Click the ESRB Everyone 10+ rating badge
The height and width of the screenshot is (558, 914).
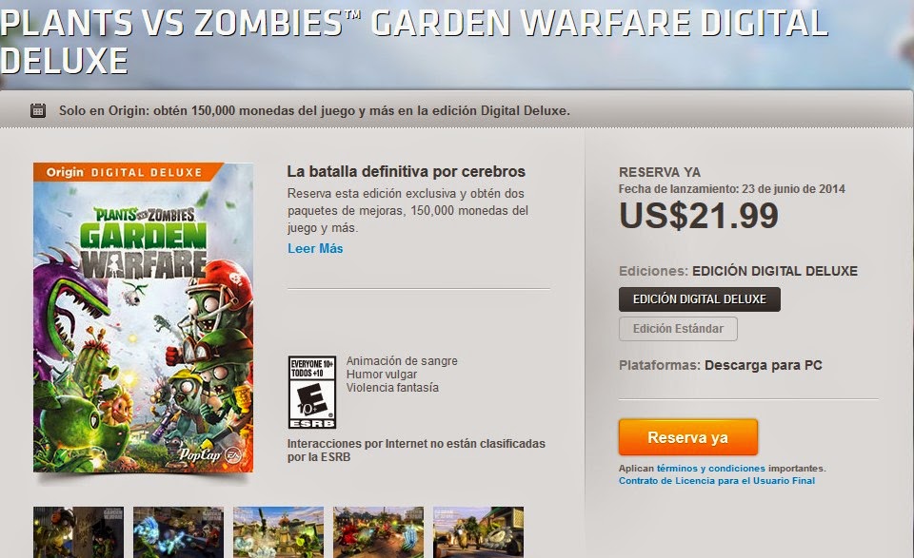click(x=312, y=393)
